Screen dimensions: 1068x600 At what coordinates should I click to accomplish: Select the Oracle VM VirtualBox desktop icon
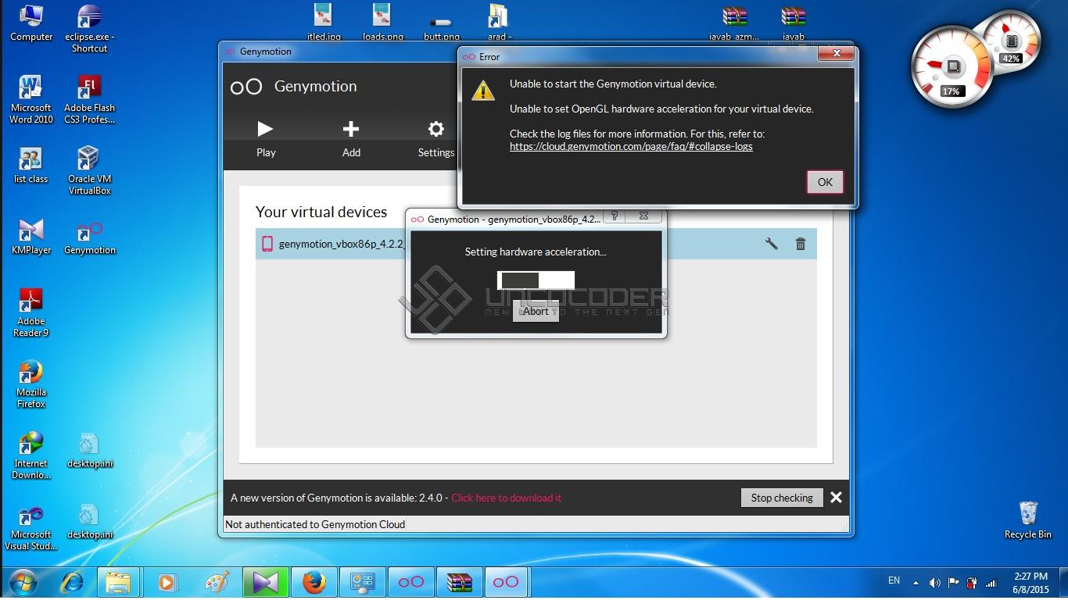(x=90, y=171)
